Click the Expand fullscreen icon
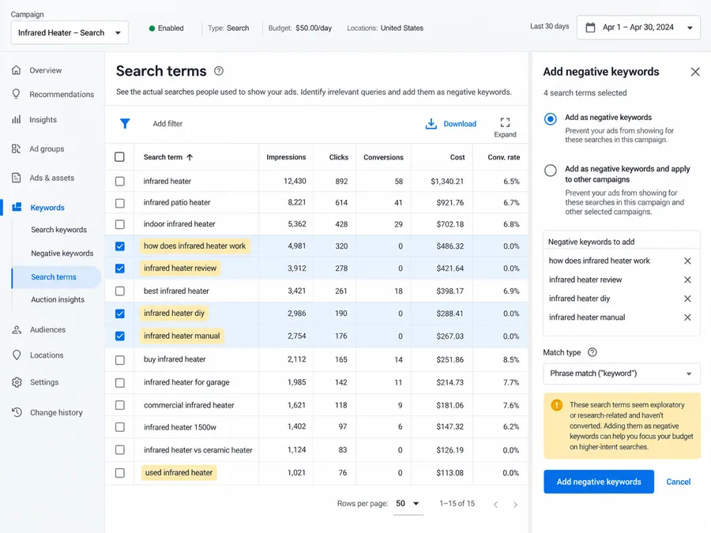The height and width of the screenshot is (533, 711). [505, 122]
